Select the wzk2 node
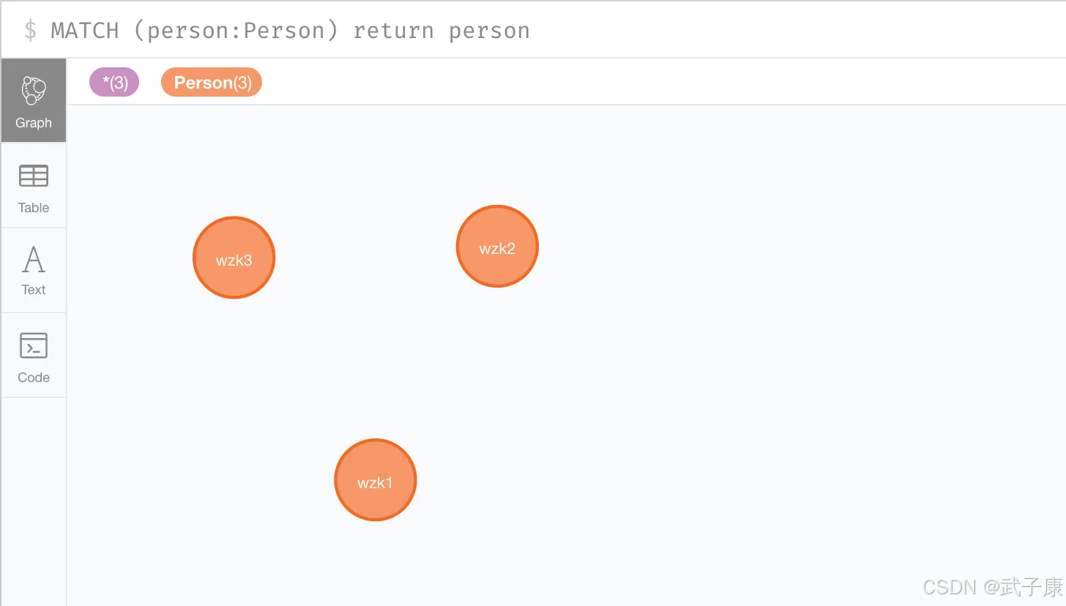The height and width of the screenshot is (606, 1066). click(497, 246)
